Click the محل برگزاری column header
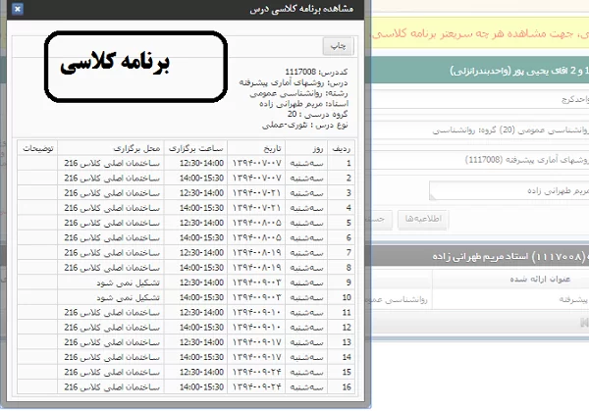The width and height of the screenshot is (589, 411). click(111, 149)
